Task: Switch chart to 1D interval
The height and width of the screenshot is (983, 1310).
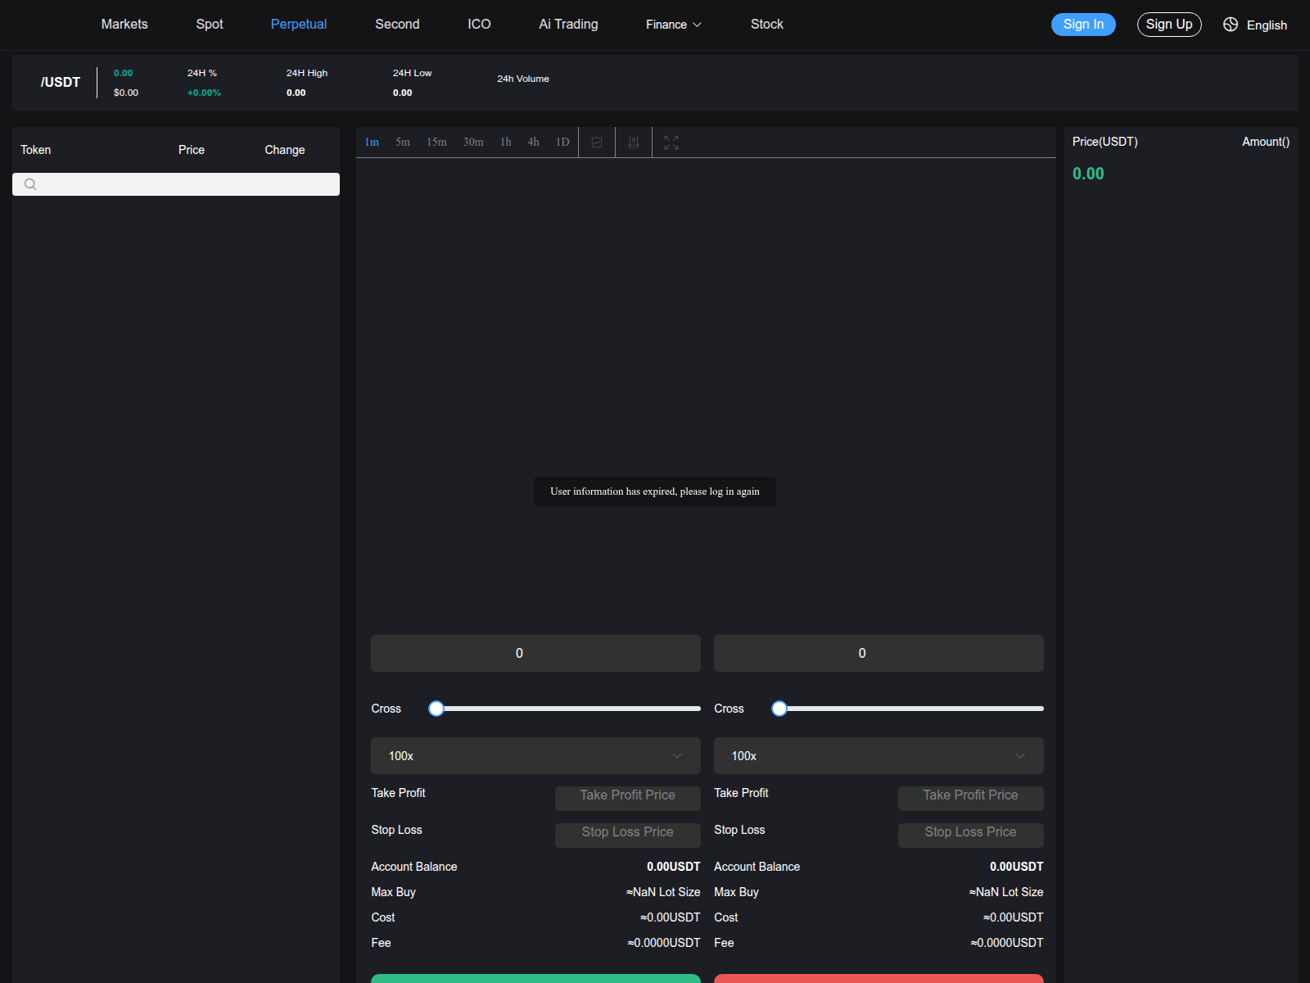Action: click(562, 143)
